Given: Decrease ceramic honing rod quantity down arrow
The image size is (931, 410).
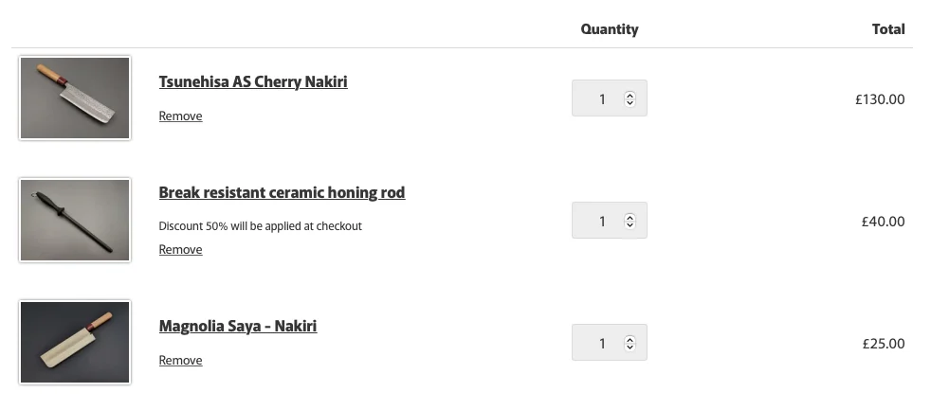Looking at the screenshot, I should tap(630, 225).
